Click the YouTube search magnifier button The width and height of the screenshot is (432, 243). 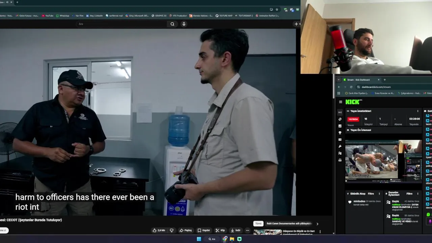[x=172, y=24]
